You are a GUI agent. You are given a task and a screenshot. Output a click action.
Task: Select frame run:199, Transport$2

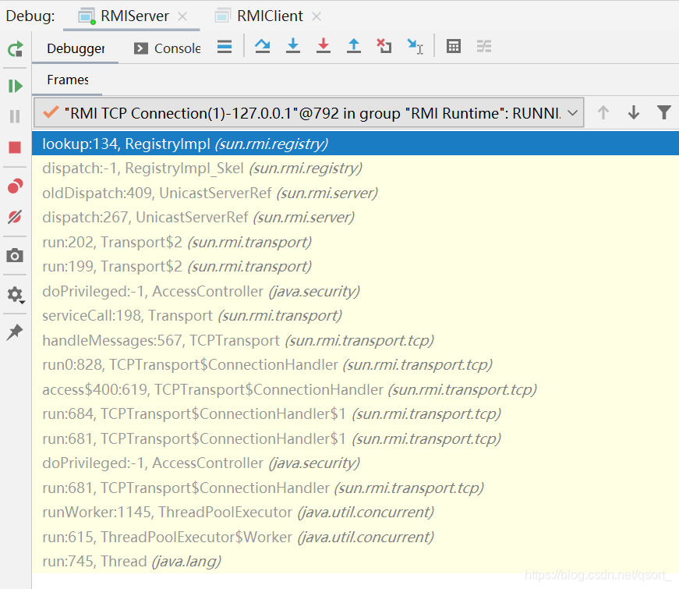(x=355, y=267)
